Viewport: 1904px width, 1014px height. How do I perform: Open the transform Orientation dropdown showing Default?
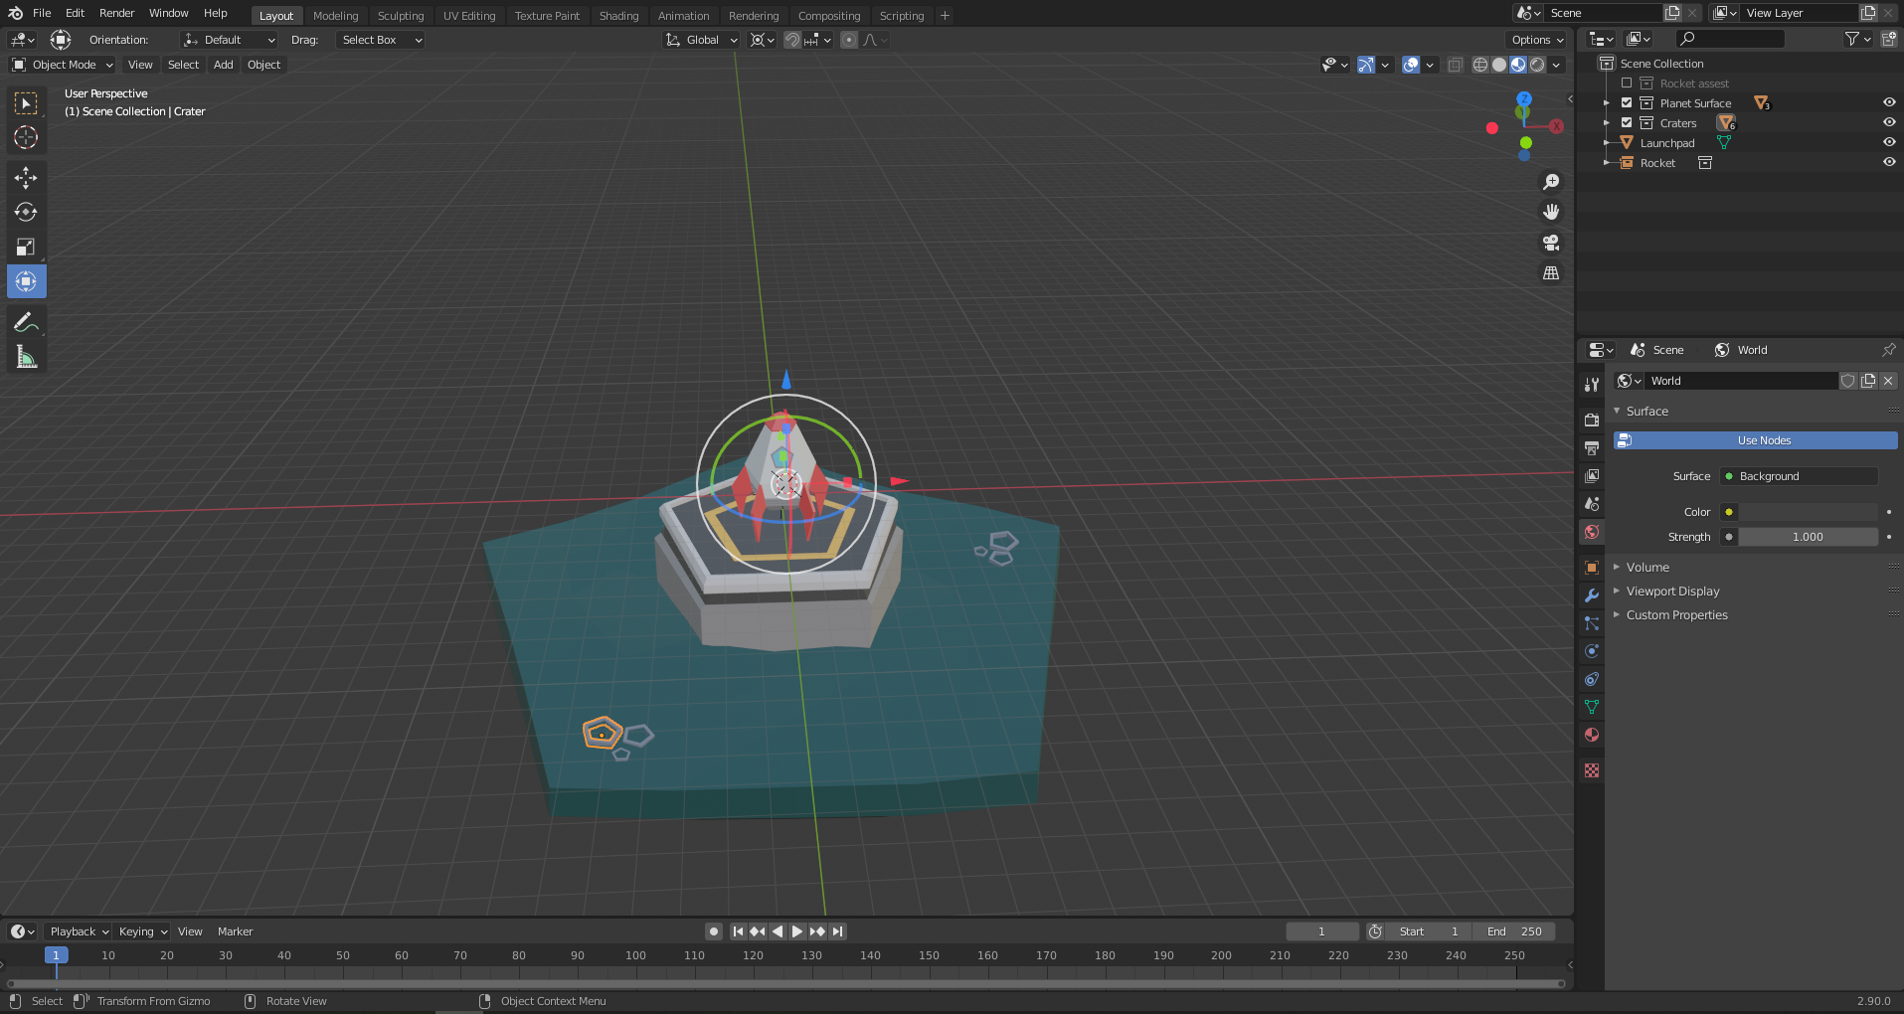point(228,40)
